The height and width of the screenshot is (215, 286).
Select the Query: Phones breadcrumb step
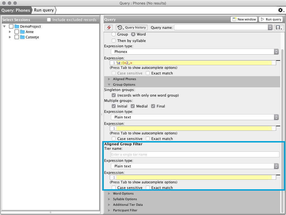16,10
